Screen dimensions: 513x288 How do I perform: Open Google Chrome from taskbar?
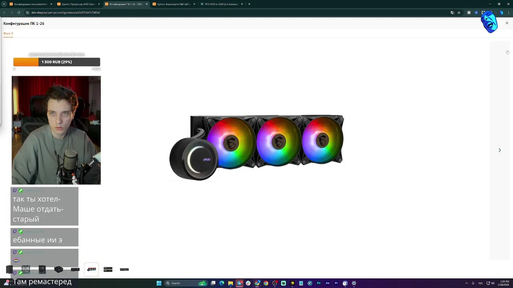266,283
